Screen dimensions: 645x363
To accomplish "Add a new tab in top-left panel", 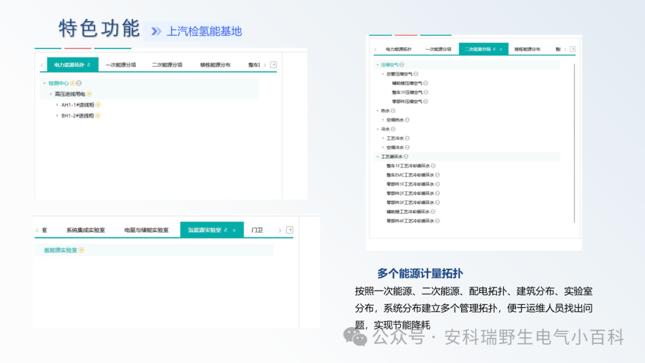I will (x=274, y=64).
